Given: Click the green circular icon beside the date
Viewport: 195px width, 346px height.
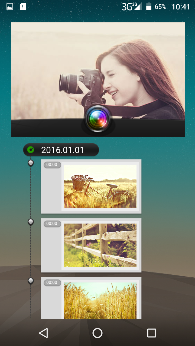Looking at the screenshot, I should point(31,150).
